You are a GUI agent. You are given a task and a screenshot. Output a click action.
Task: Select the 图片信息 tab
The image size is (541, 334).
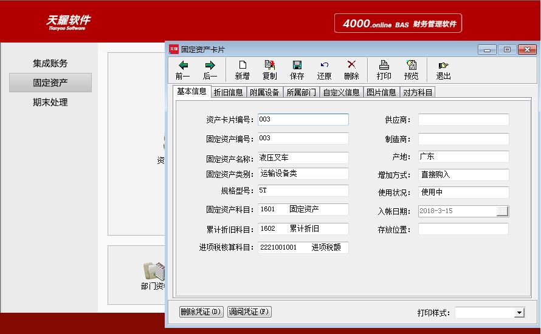click(381, 92)
